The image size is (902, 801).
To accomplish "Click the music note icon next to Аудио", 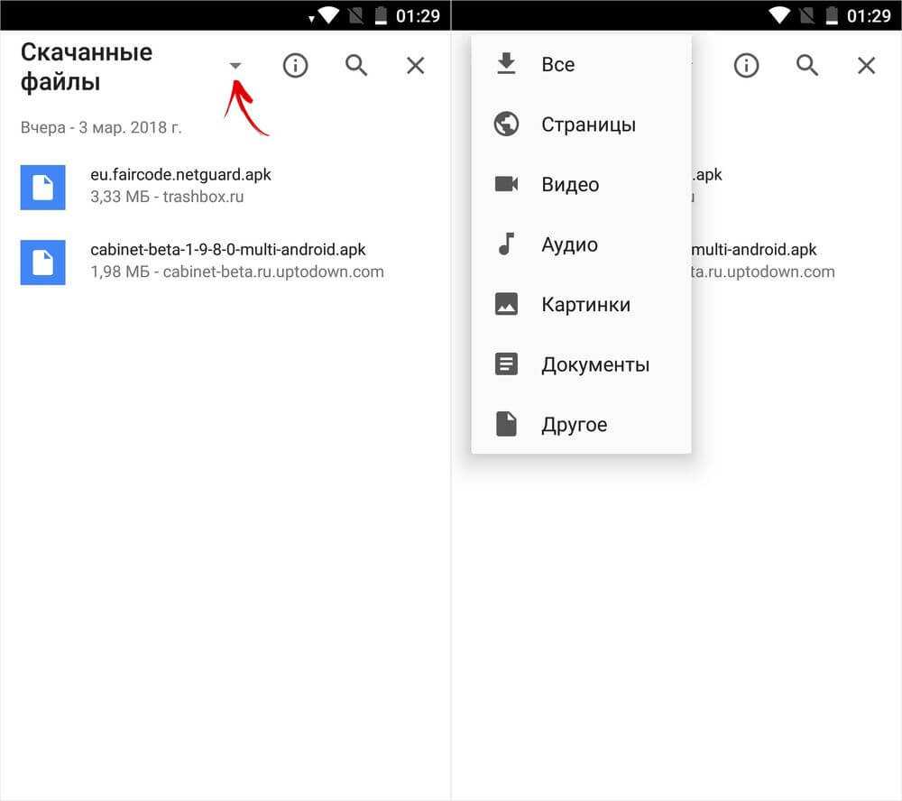I will tap(506, 244).
